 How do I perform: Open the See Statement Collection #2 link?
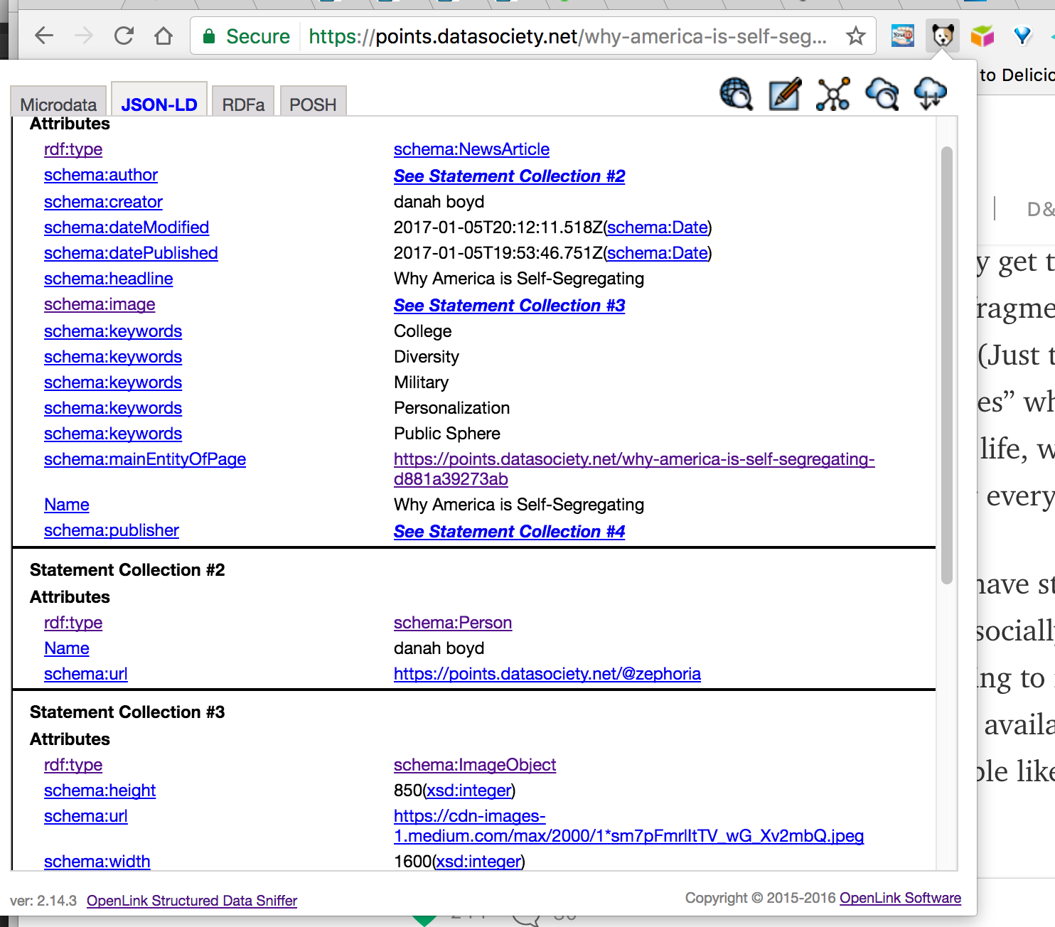click(509, 176)
